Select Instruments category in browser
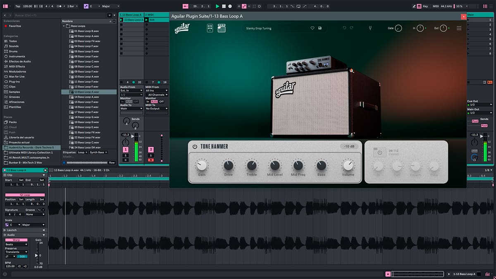This screenshot has width=496, height=279. tap(17, 56)
